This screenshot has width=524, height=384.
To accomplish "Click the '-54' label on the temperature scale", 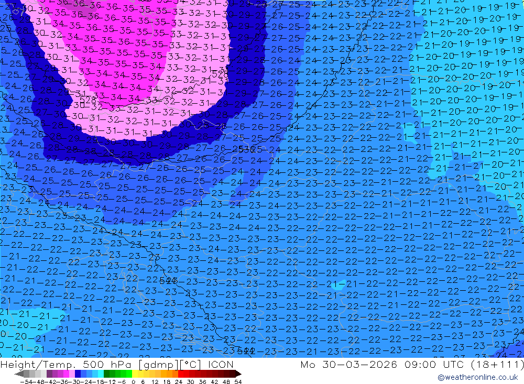I will (26, 382).
